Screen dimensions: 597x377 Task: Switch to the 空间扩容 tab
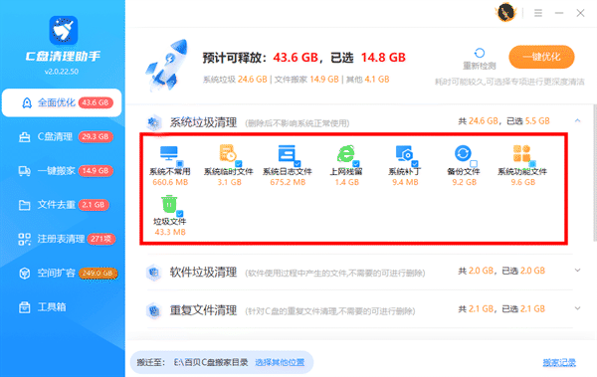coord(62,273)
